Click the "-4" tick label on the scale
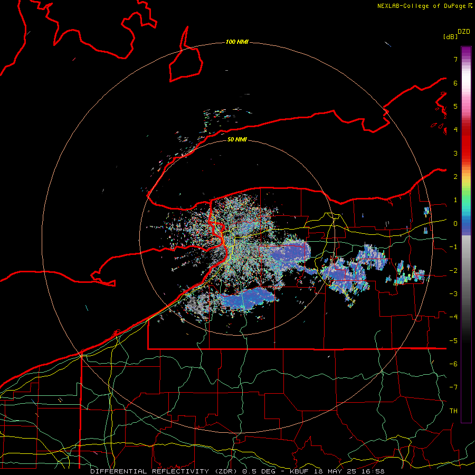This screenshot has width=475, height=475. coord(453,317)
